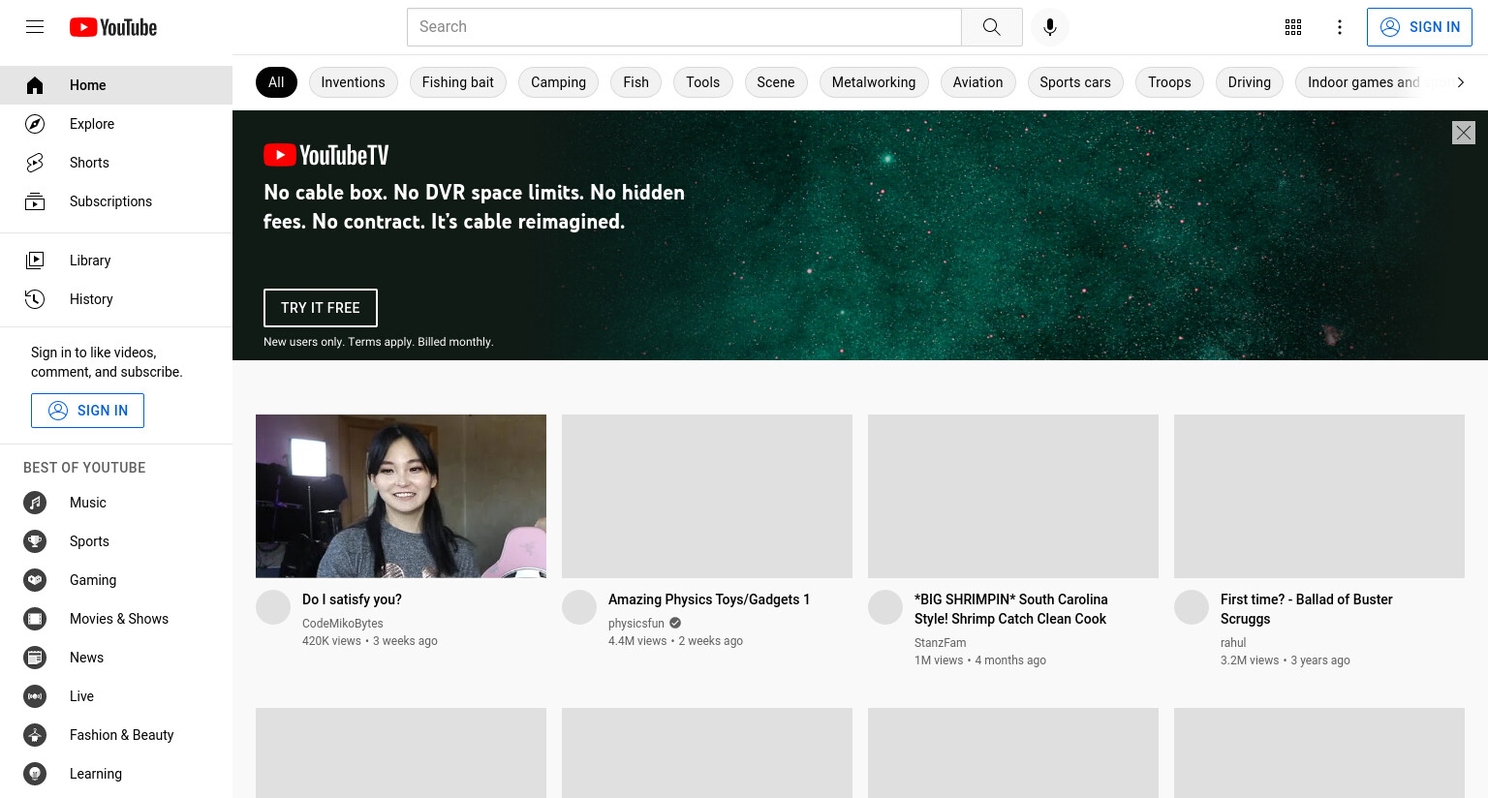Screen dimensions: 1488x798
Task: Click the Home icon in sidebar
Action: [x=35, y=85]
